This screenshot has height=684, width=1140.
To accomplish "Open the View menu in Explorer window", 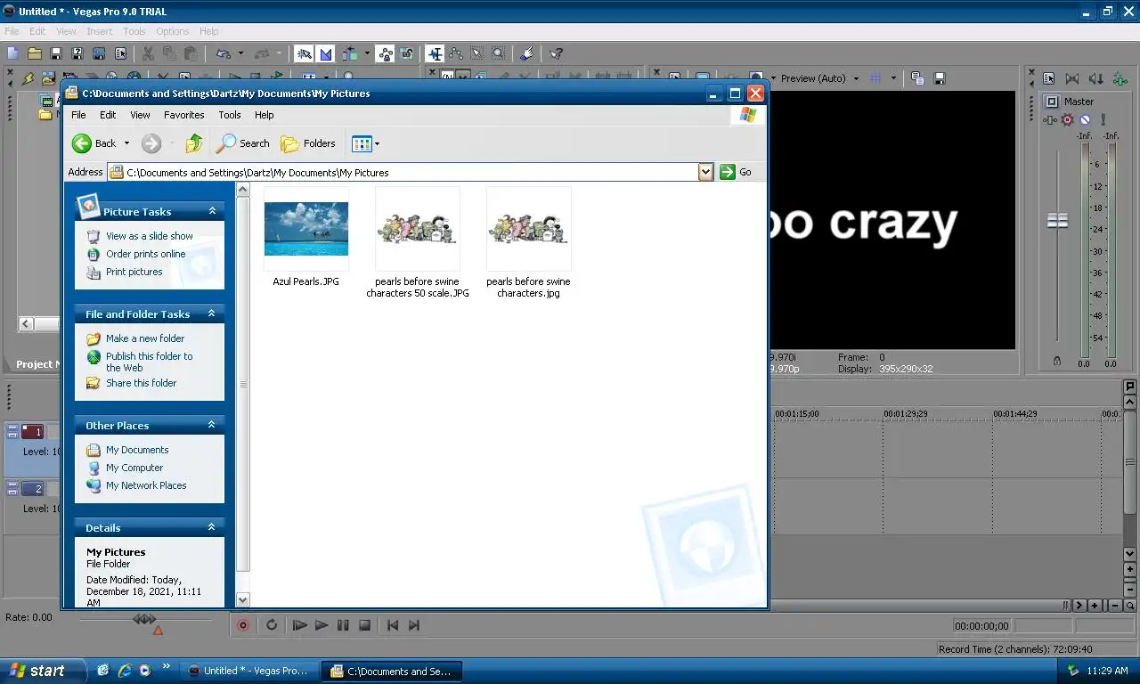I will tap(140, 115).
